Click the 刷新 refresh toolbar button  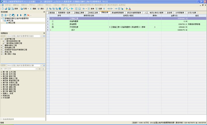pos(33,9)
